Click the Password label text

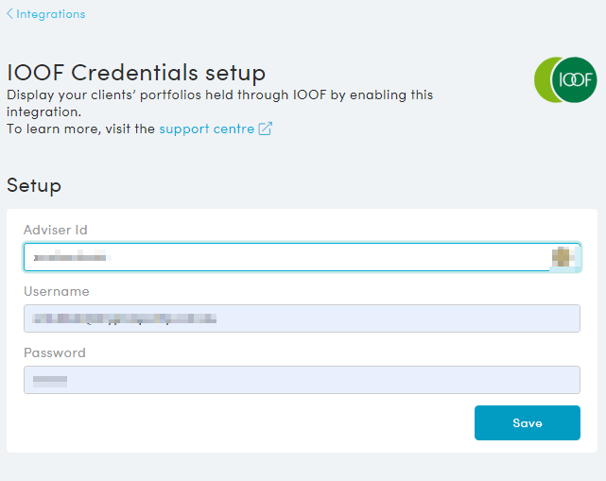pyautogui.click(x=55, y=352)
